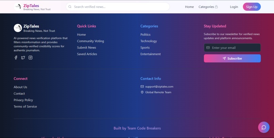Click the Built by Team Code Breakers text
274x138 pixels.
click(x=137, y=128)
